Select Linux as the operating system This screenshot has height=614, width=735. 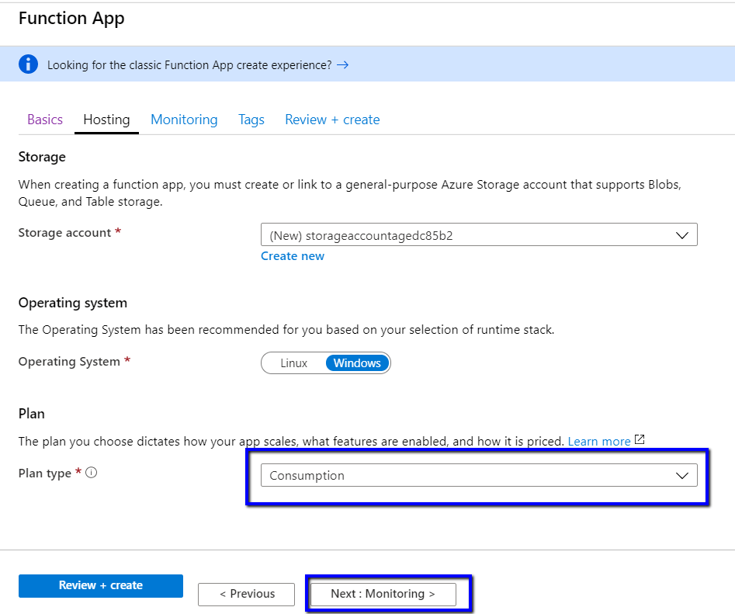[x=293, y=363]
